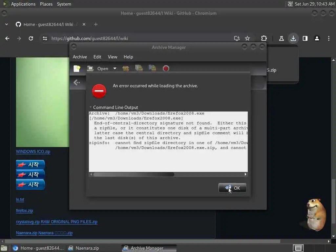336x252 pixels.
Task: Open the dropdown arrow next to Open
Action: coord(115,69)
